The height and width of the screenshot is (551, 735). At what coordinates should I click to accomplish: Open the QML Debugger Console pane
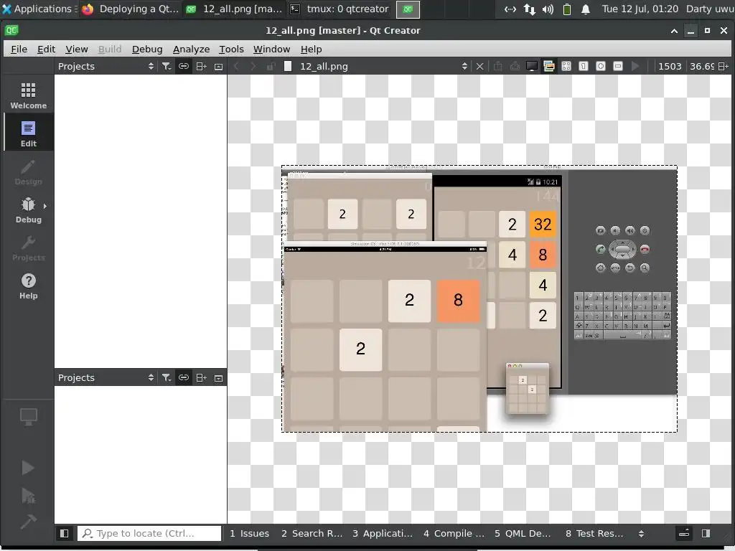click(x=523, y=533)
